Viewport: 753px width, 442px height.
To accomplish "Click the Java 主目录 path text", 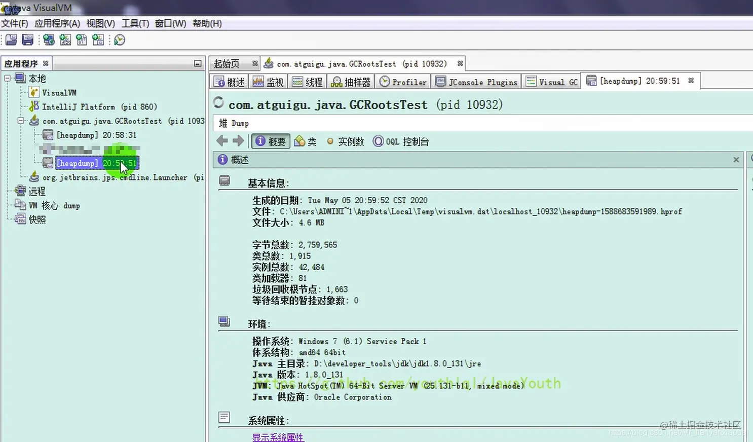I will (x=397, y=363).
